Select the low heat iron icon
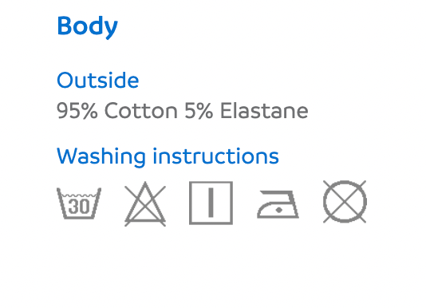426x308 pixels. coord(278,204)
